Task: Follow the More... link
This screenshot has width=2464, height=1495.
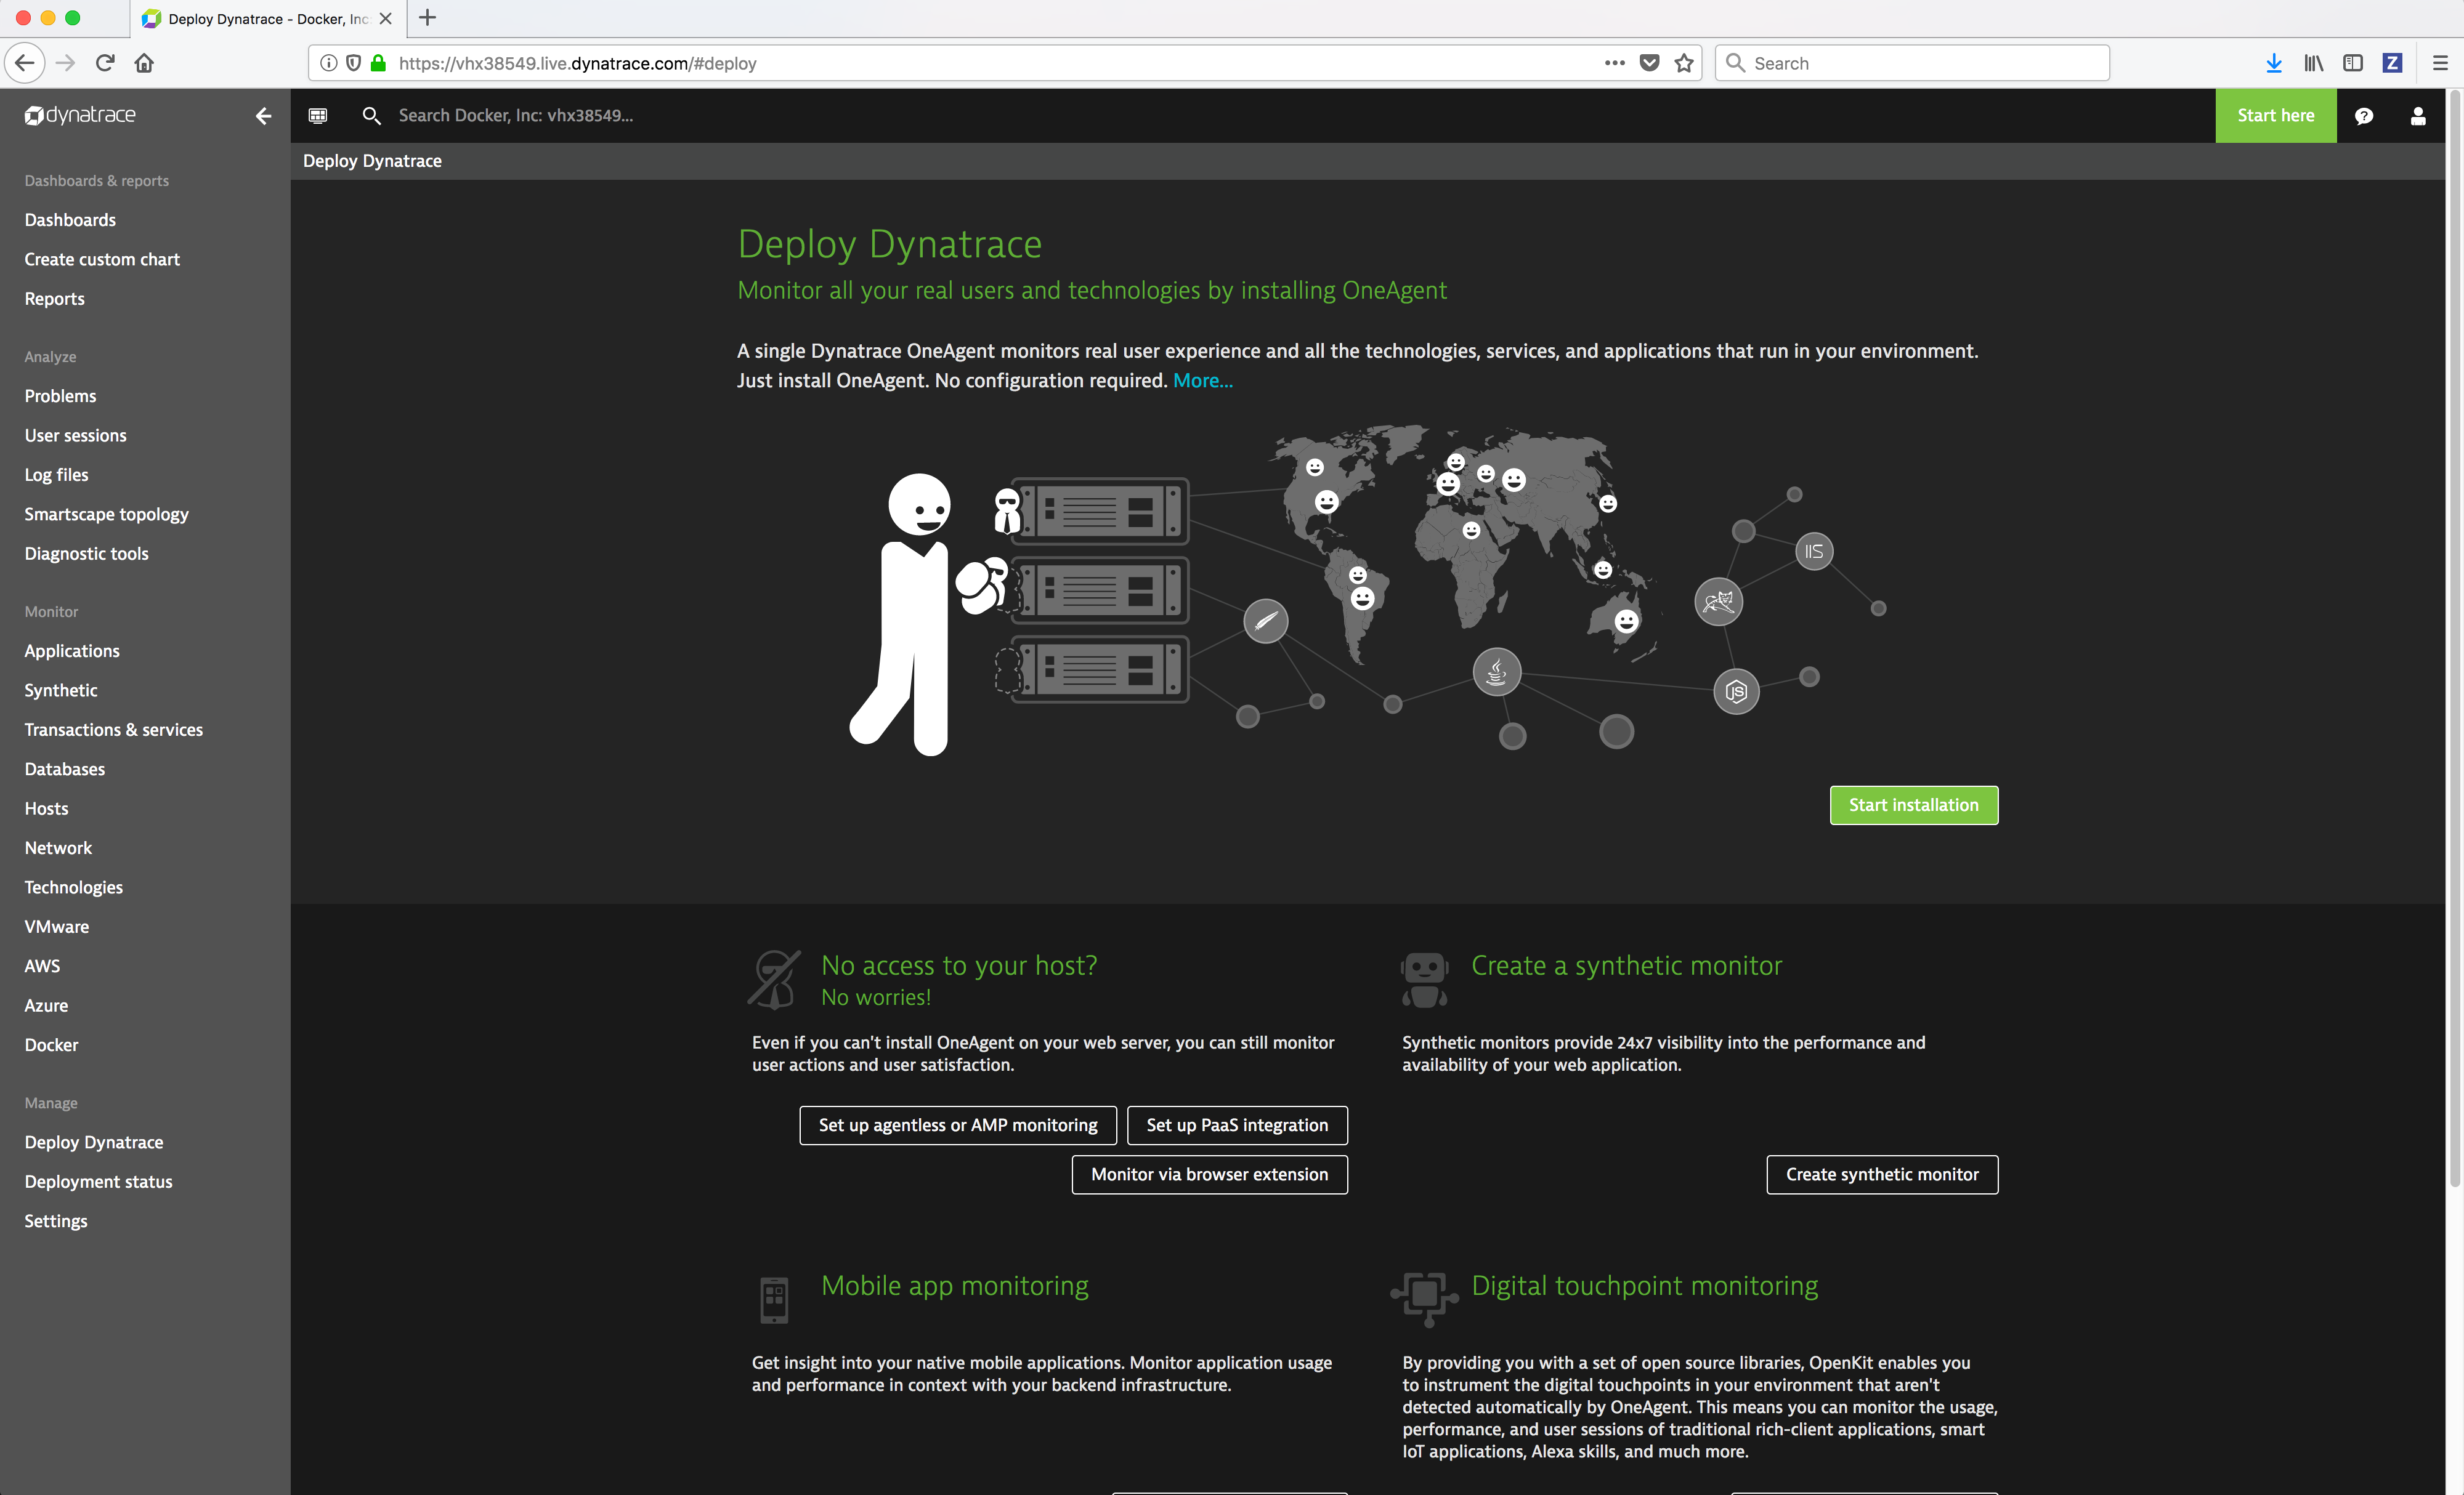Action: (1202, 381)
